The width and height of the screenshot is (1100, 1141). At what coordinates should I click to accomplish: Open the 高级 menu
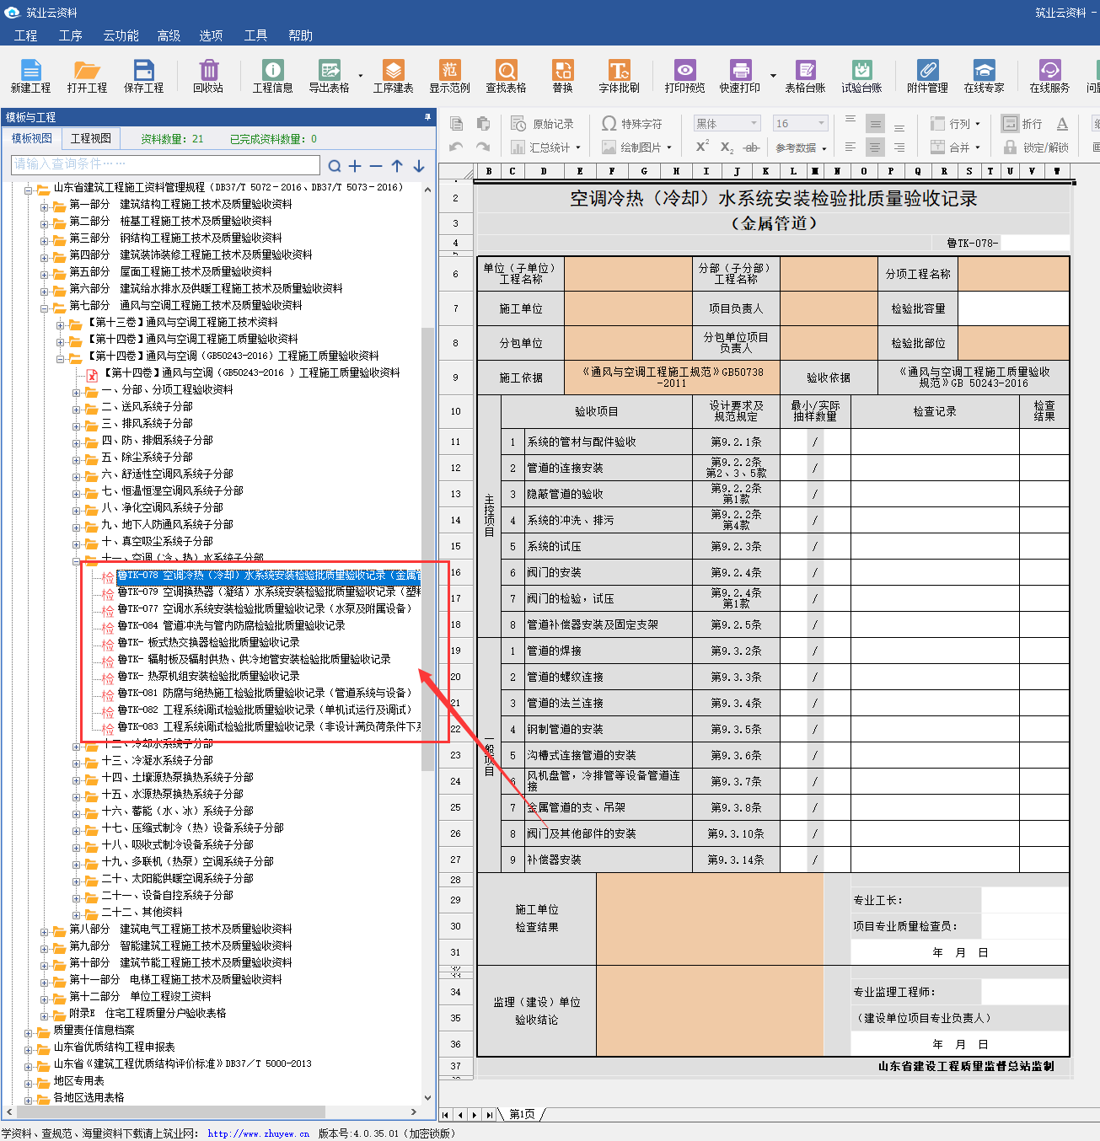click(x=169, y=35)
